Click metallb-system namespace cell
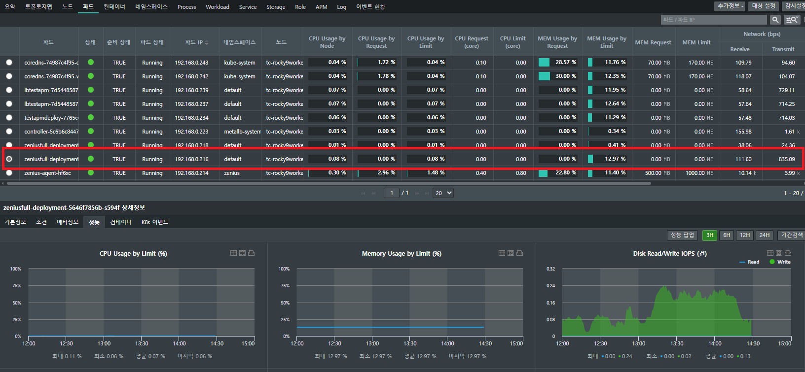The height and width of the screenshot is (372, 805). [x=242, y=132]
